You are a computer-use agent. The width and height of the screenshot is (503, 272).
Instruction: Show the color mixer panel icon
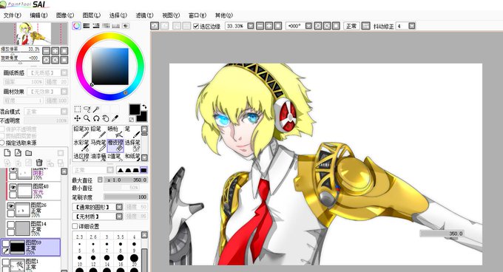[106, 26]
